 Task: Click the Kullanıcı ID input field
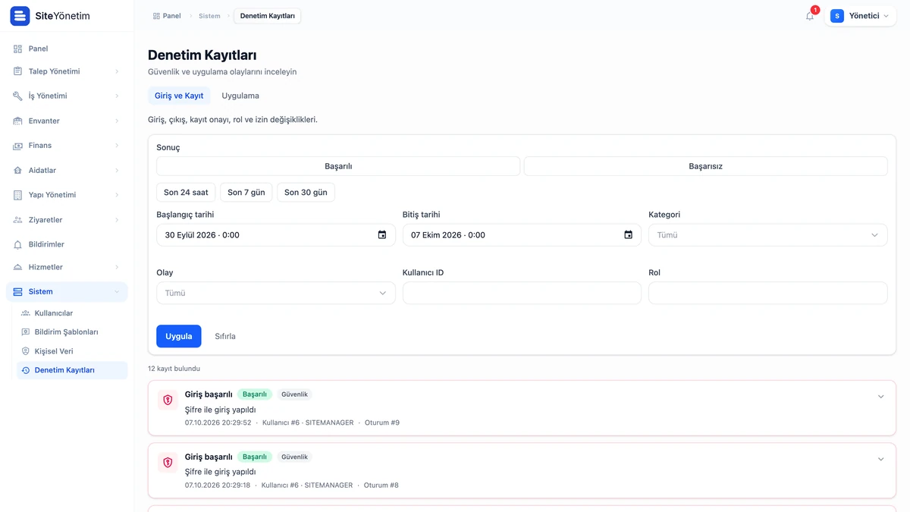pos(522,293)
